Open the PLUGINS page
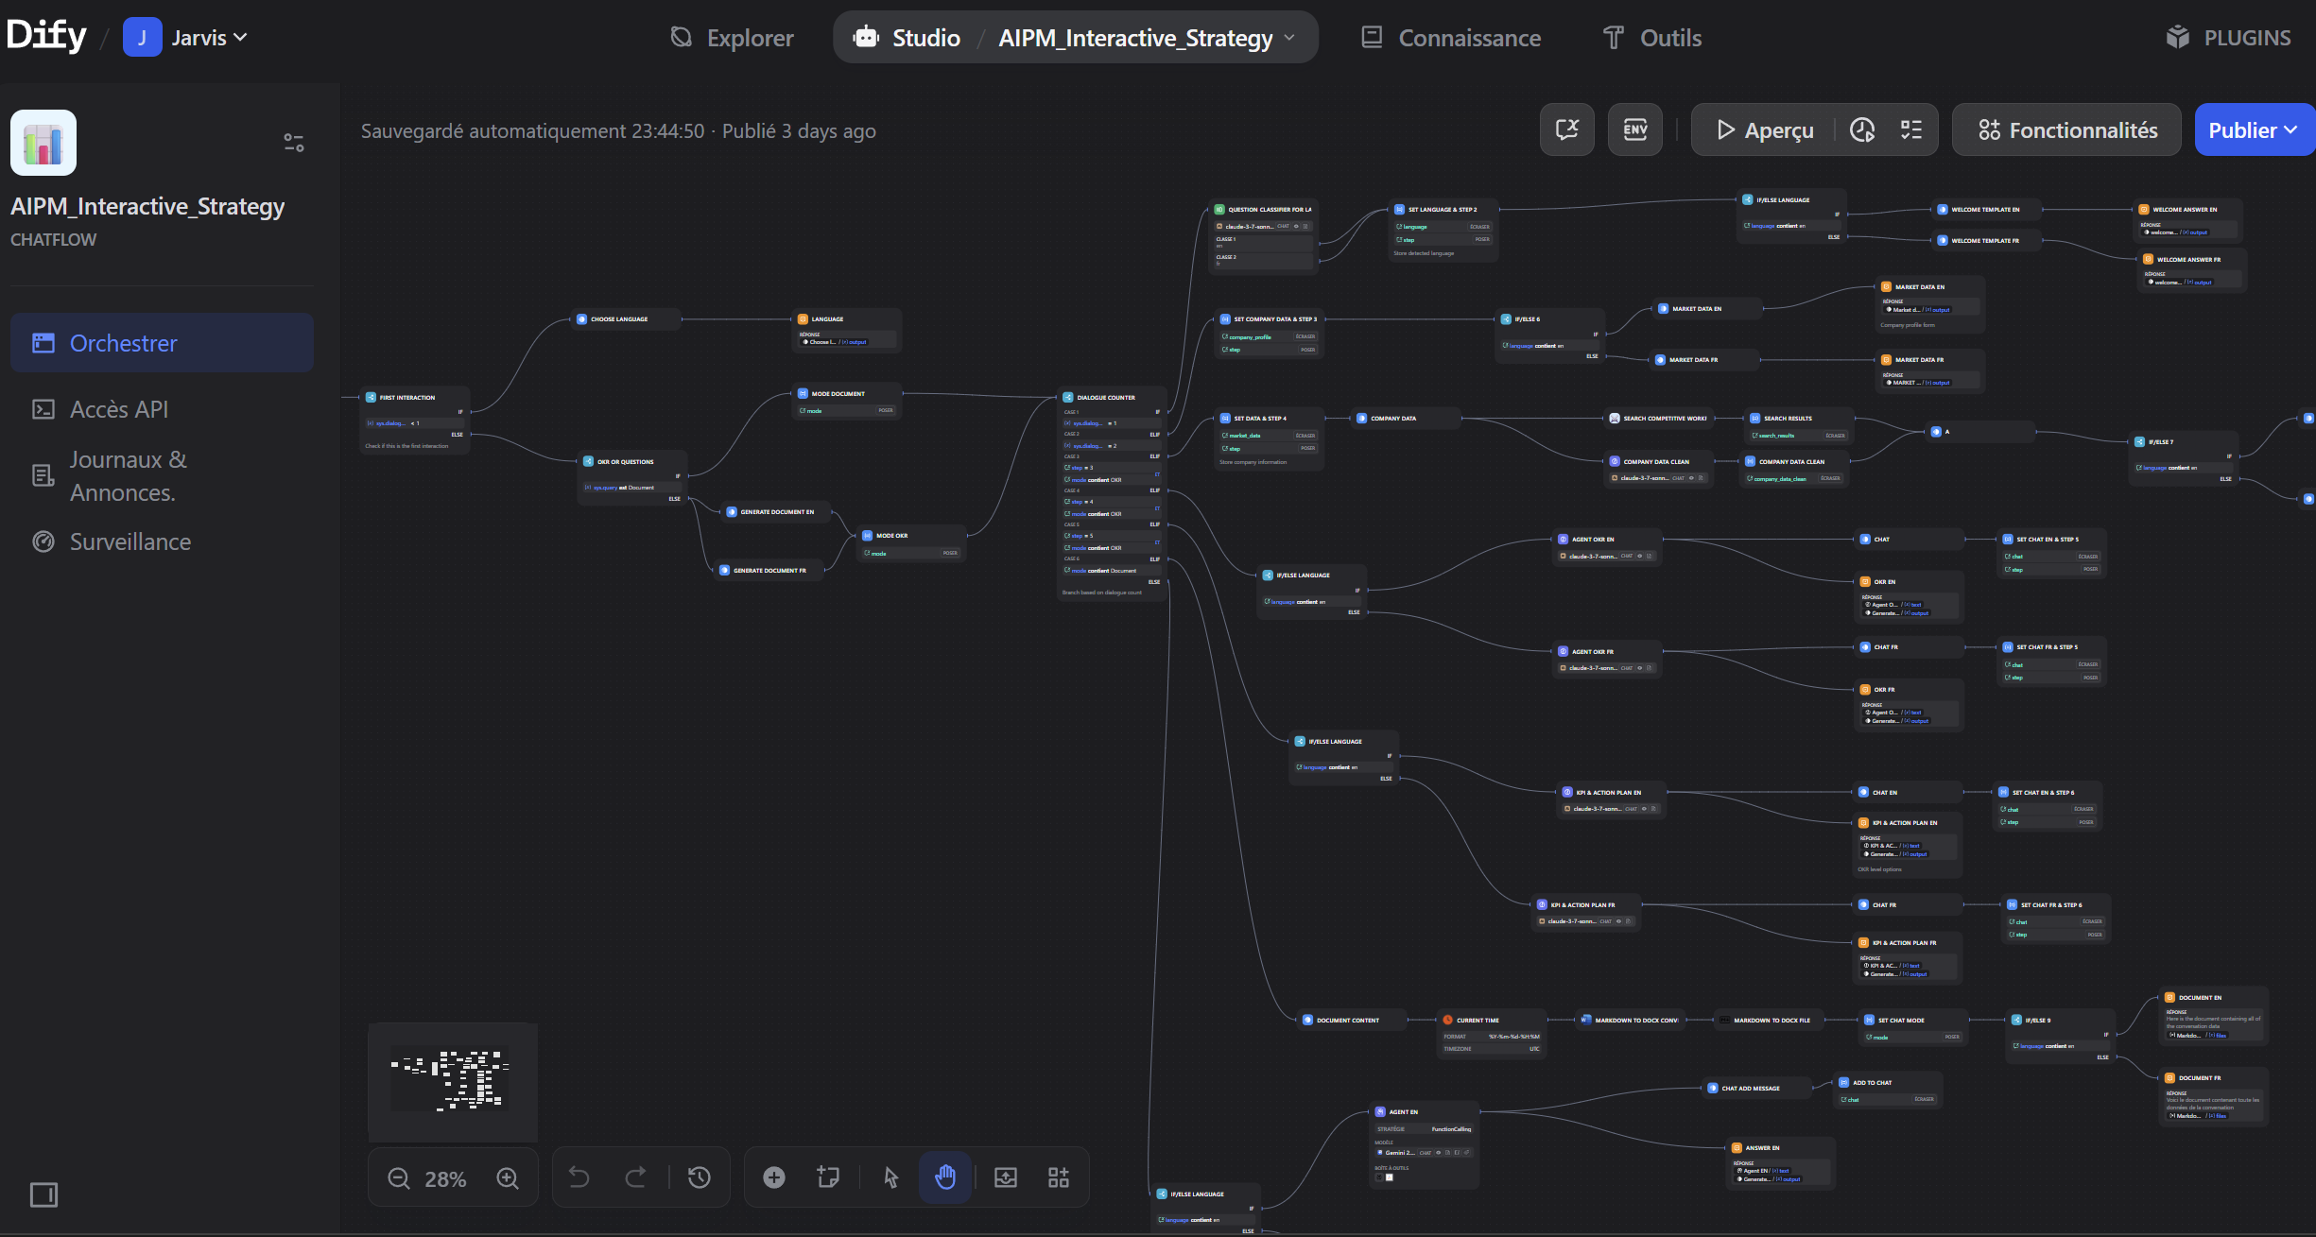Viewport: 2316px width, 1237px height. click(x=2228, y=38)
